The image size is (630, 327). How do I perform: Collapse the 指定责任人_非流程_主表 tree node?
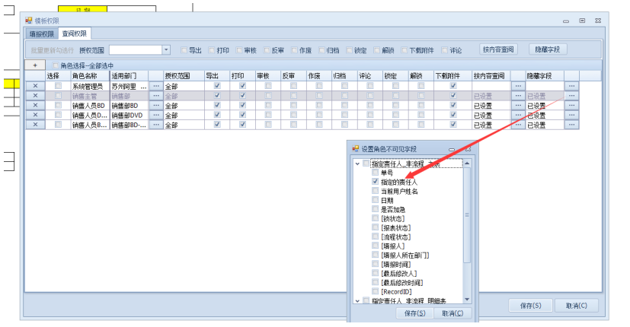pyautogui.click(x=357, y=163)
